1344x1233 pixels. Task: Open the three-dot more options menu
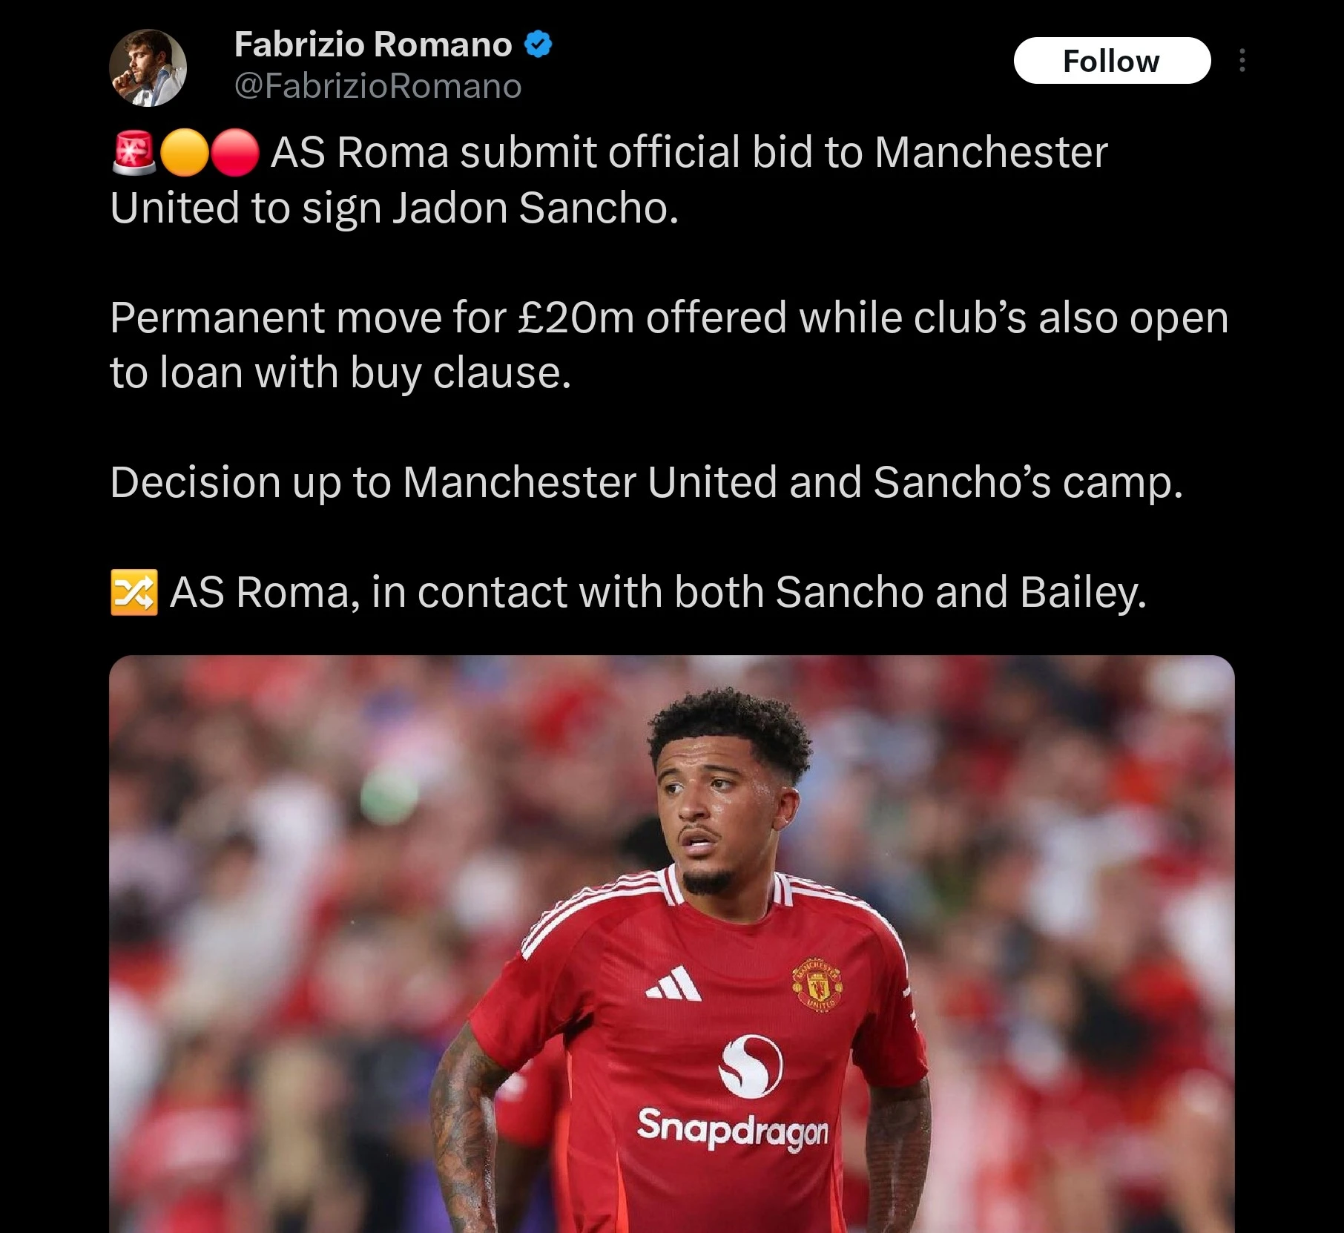click(1242, 60)
